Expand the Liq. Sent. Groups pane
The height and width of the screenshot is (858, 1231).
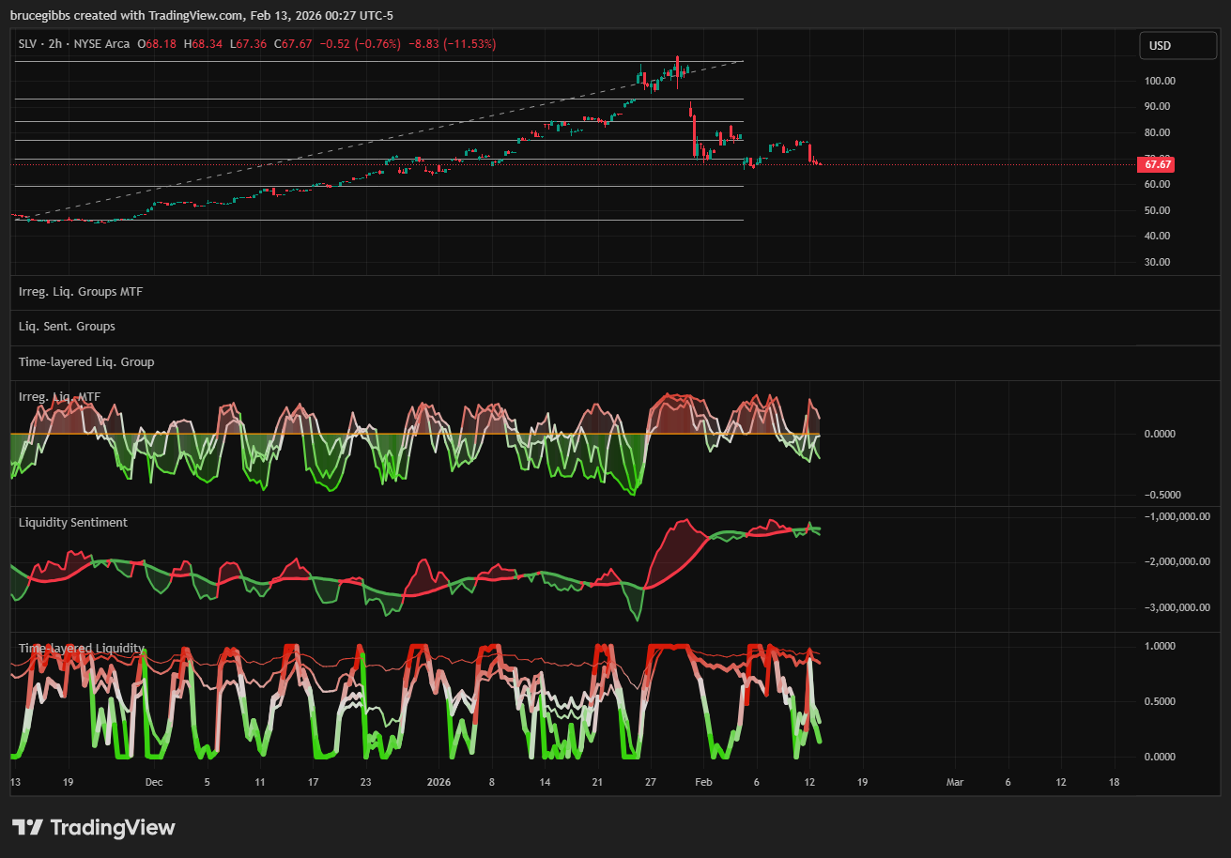coord(67,327)
